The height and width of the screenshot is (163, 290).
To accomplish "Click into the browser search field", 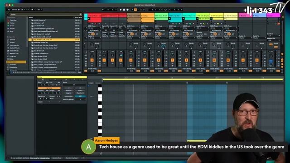I will coord(44,14).
